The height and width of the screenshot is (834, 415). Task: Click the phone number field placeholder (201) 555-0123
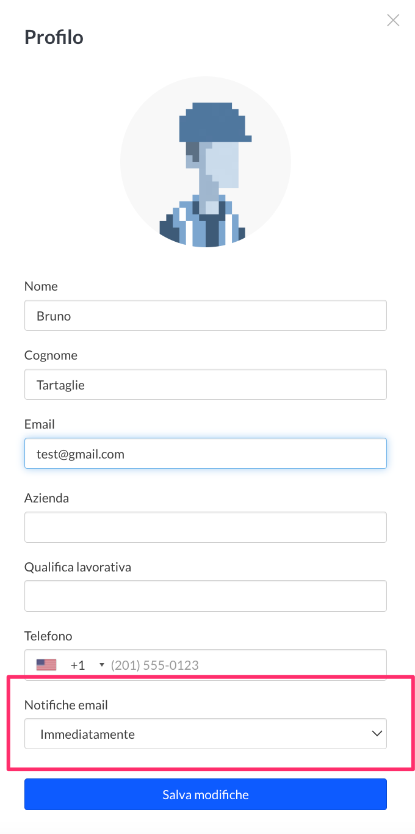tap(155, 665)
